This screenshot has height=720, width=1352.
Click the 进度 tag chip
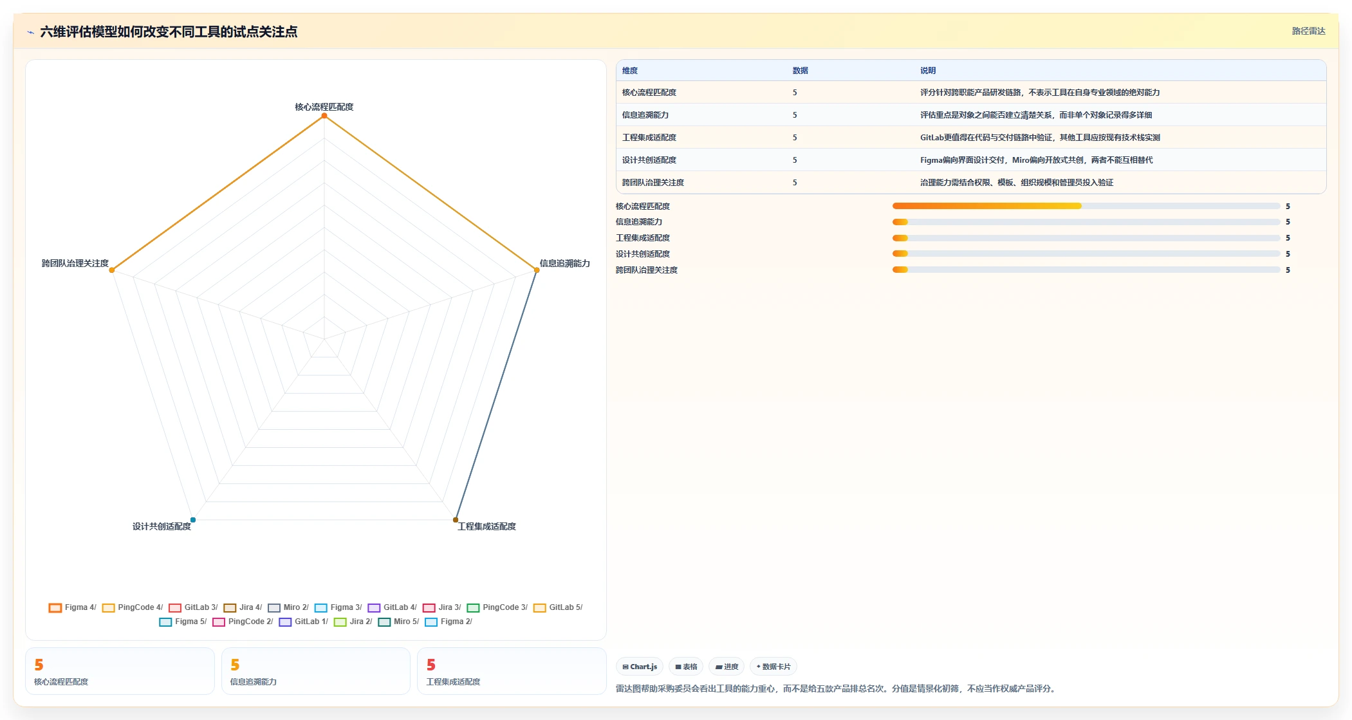[x=727, y=667]
